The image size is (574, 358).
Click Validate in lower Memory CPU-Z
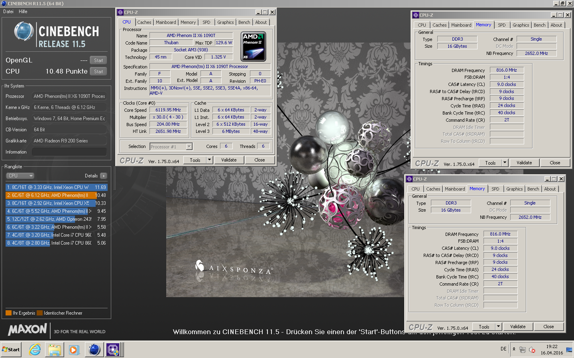518,327
